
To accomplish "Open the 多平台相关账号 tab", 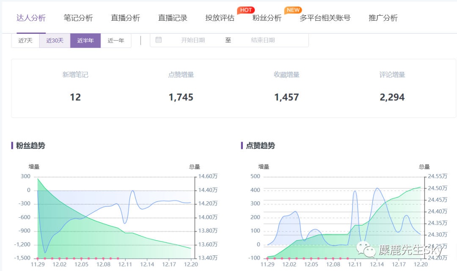I will 325,18.
